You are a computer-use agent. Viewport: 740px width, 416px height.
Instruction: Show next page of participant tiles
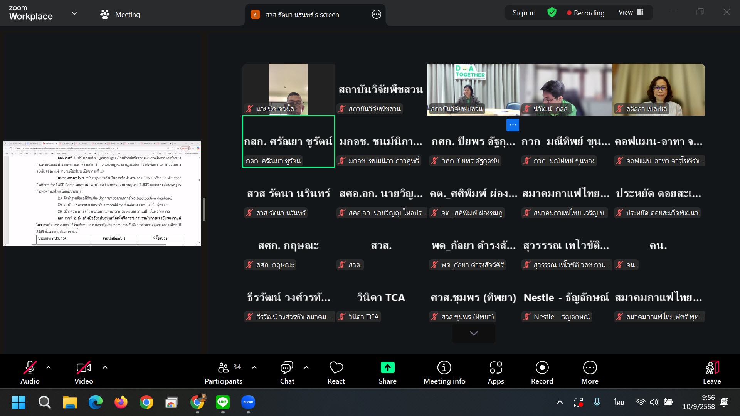(x=474, y=334)
